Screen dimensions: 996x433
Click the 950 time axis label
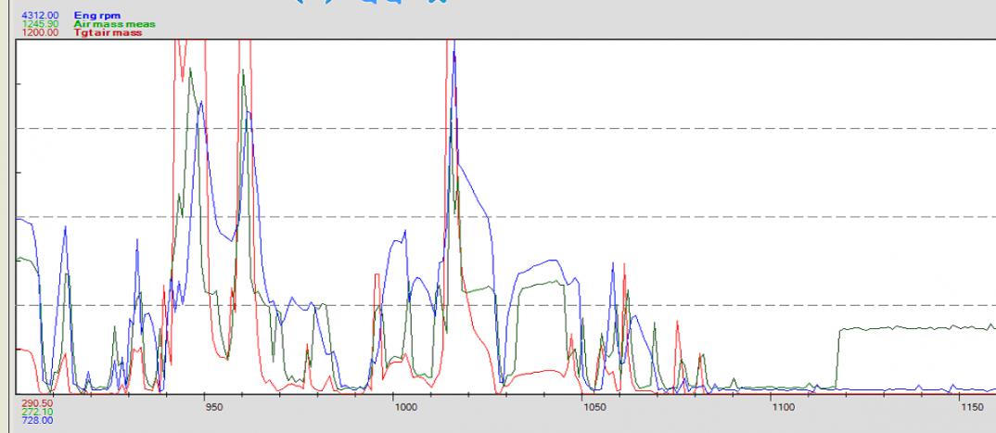point(212,406)
